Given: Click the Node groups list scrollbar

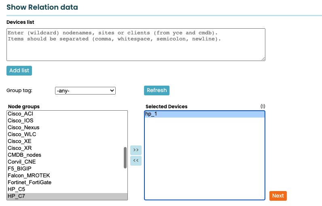Looking at the screenshot, I should (x=125, y=158).
